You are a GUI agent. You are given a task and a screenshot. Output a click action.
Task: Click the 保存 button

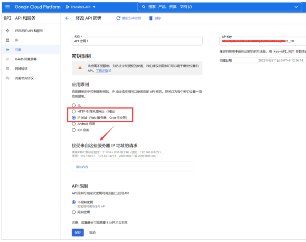pyautogui.click(x=78, y=233)
